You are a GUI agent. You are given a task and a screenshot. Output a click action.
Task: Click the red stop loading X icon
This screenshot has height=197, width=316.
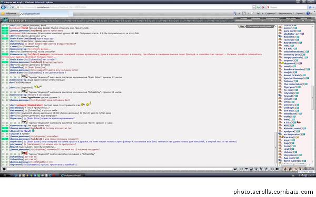click(x=263, y=7)
